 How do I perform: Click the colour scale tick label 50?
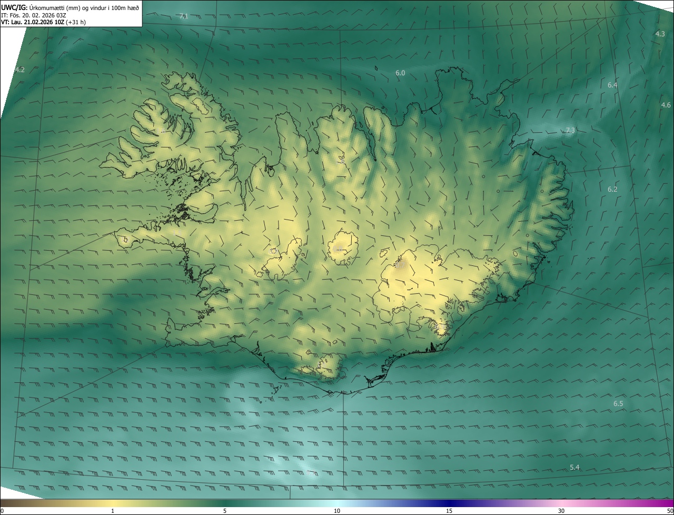pos(670,511)
